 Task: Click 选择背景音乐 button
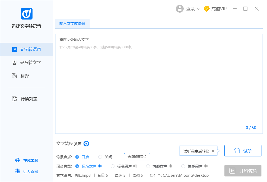coord(137,157)
